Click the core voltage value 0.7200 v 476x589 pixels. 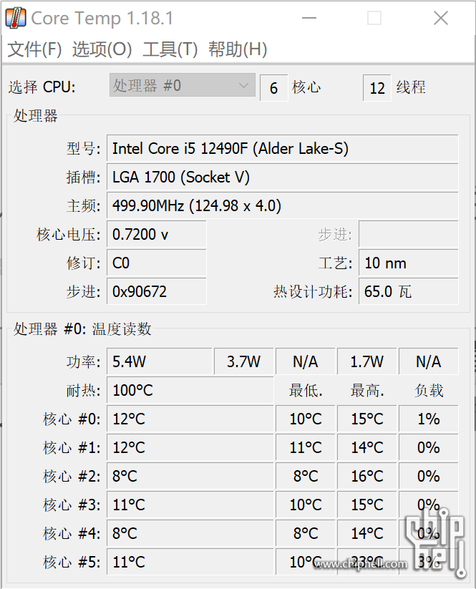(157, 235)
